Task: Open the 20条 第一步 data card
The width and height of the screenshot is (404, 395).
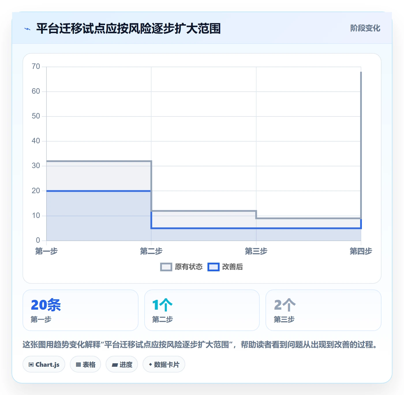Action: click(81, 310)
